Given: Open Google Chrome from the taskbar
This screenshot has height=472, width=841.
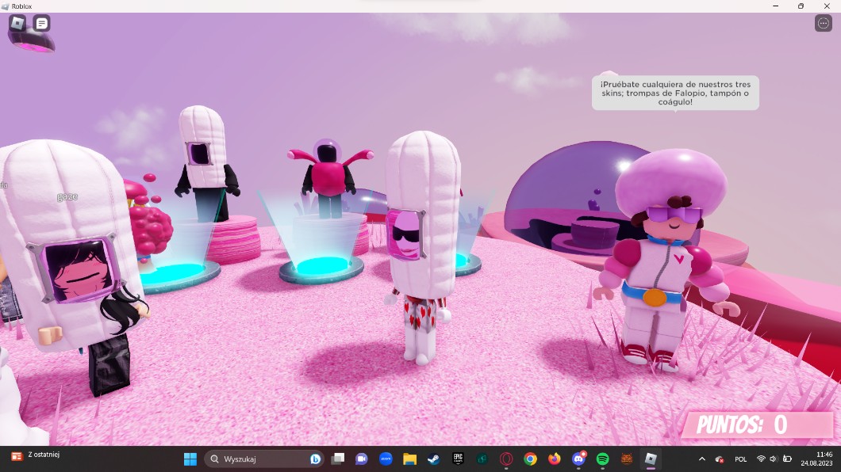Looking at the screenshot, I should [x=530, y=459].
